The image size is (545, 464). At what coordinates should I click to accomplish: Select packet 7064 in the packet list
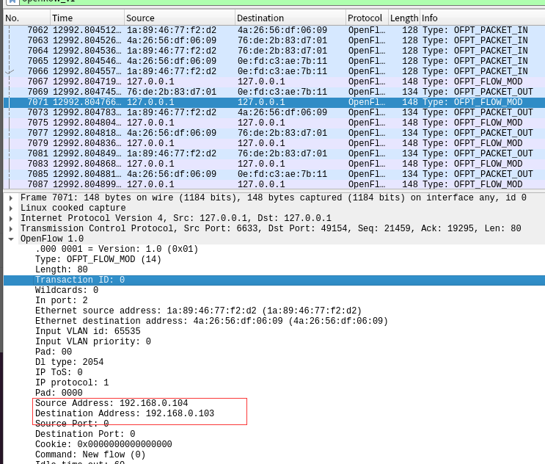[274, 51]
